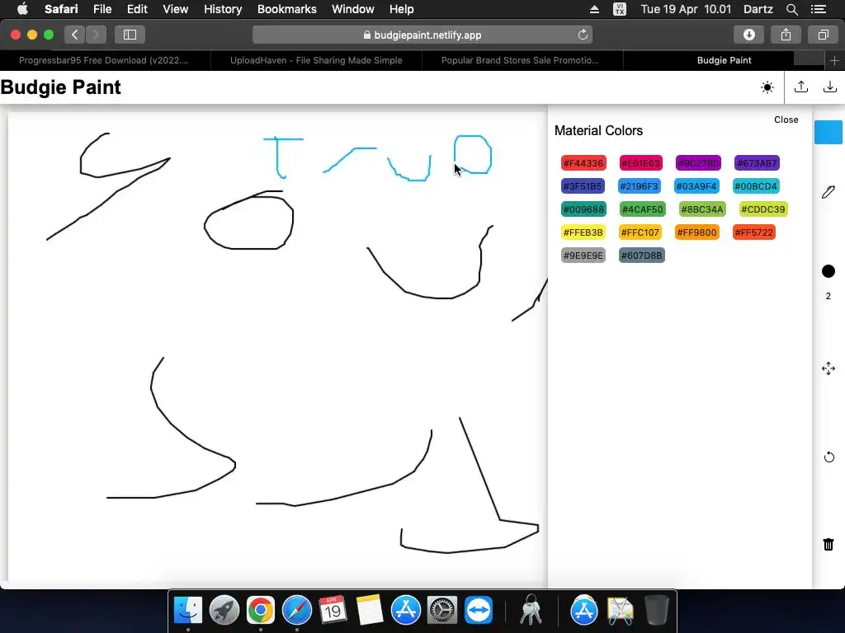Pick the #FFC107 amber swatch
The height and width of the screenshot is (633, 845).
tap(640, 232)
